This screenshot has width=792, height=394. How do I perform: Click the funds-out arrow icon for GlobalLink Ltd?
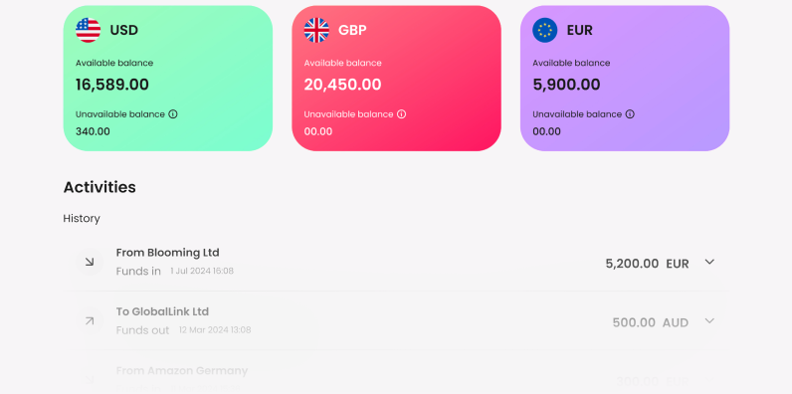(90, 320)
